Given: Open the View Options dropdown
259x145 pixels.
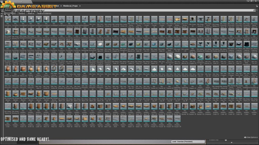Looking at the screenshot, I should (251, 137).
